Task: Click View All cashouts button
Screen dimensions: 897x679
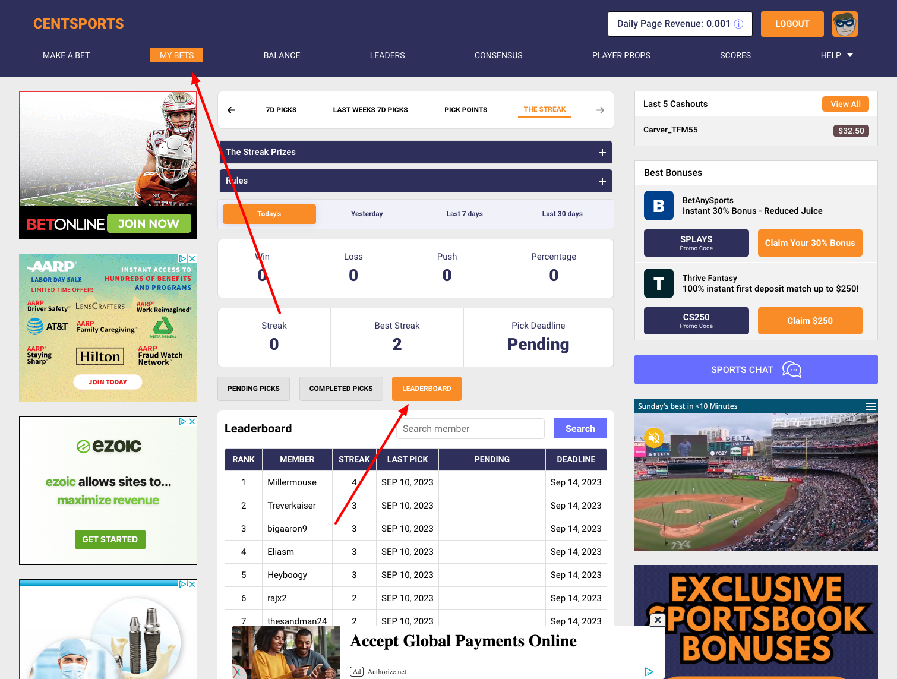Action: click(x=845, y=104)
